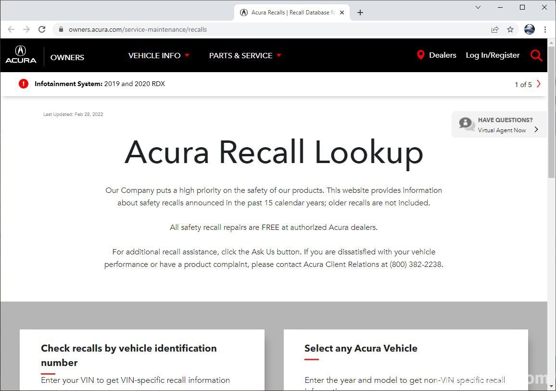556x391 pixels.
Task: Open the OWNERS section link
Action: tap(67, 57)
